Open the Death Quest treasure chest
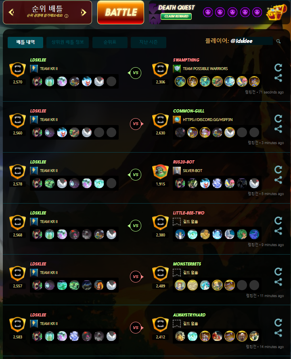 click(276, 12)
